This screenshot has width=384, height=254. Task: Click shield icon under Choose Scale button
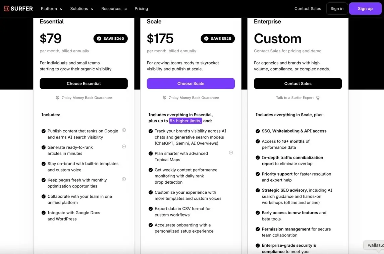[165, 98]
